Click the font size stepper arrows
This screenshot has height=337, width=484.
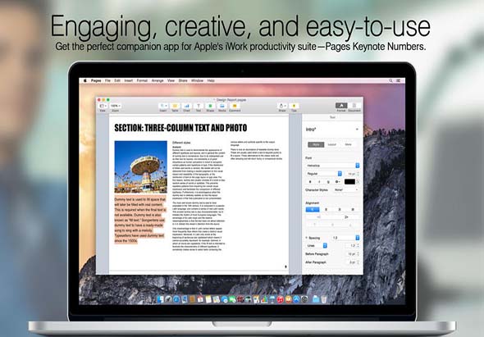point(358,174)
